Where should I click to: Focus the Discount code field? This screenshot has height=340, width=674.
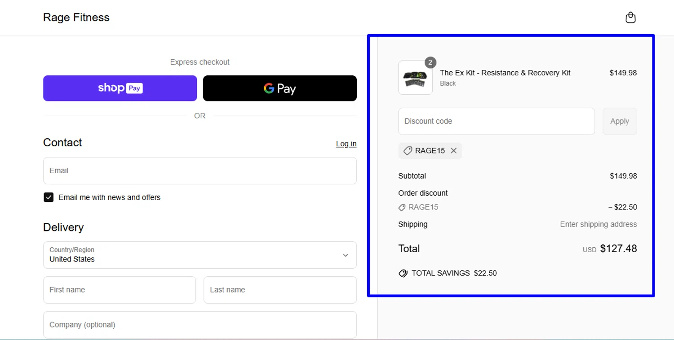tap(497, 121)
